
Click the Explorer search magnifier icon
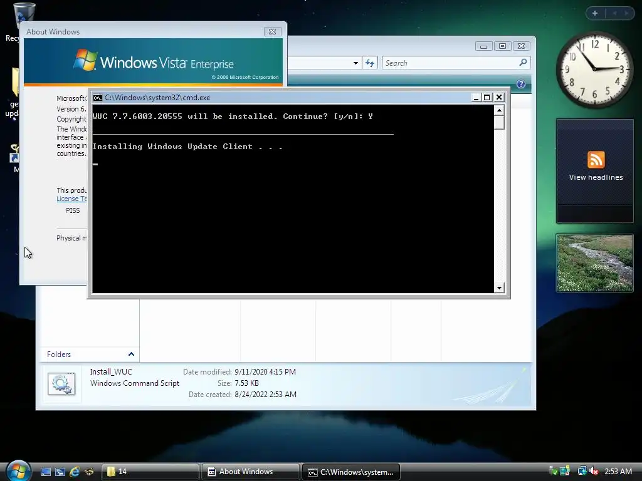(x=523, y=63)
